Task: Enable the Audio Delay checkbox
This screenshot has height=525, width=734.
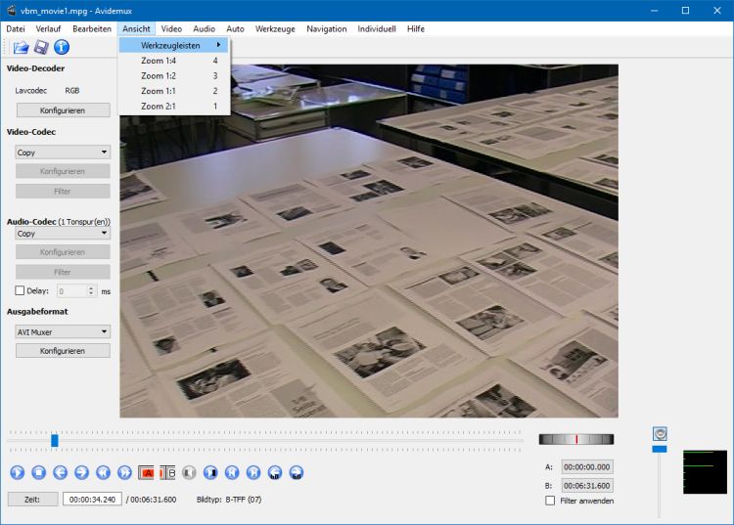Action: (x=21, y=290)
